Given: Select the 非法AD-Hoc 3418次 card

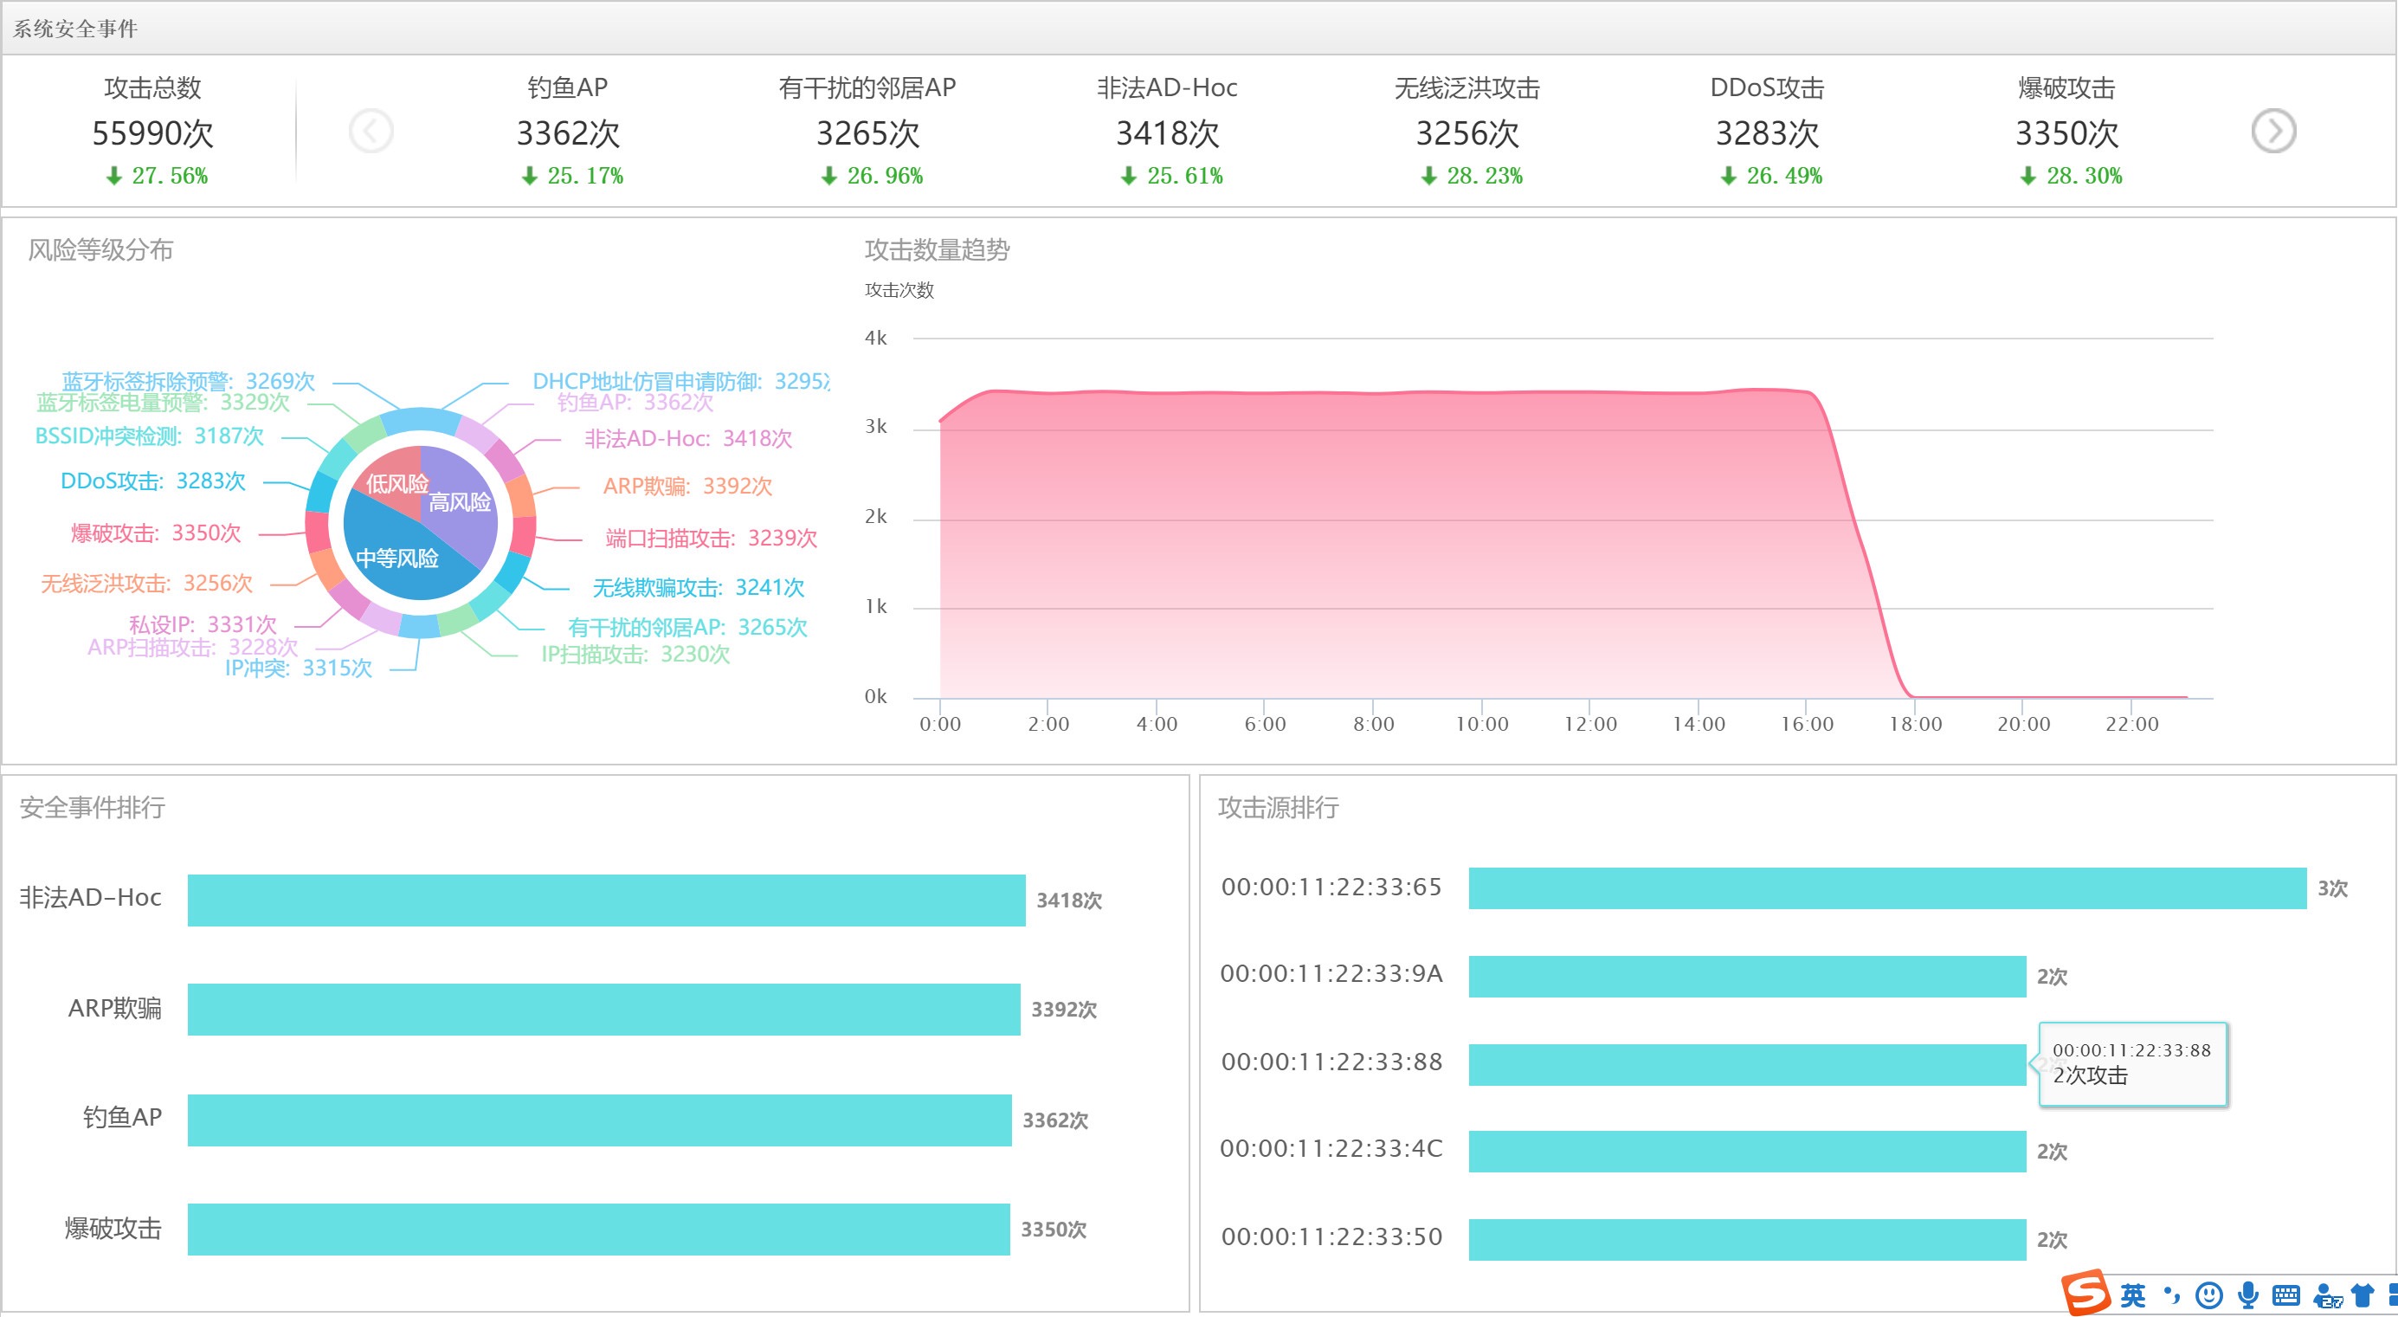Looking at the screenshot, I should click(x=1167, y=131).
